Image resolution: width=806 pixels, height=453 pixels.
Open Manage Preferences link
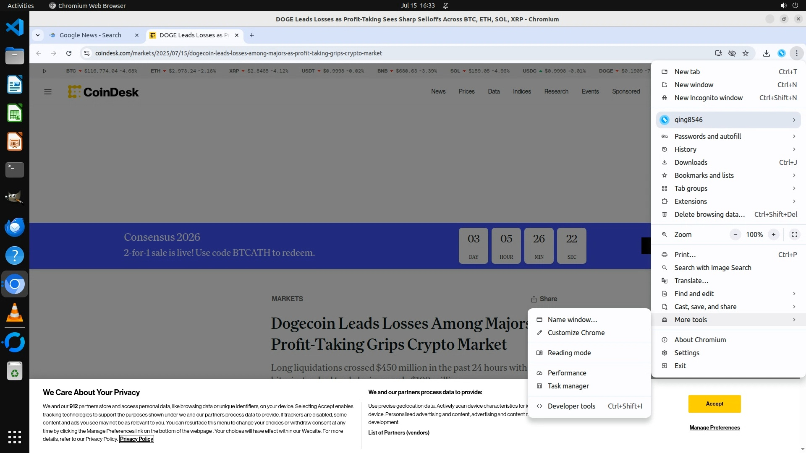[714, 427]
